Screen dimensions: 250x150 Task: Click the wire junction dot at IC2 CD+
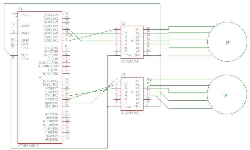[160, 55]
